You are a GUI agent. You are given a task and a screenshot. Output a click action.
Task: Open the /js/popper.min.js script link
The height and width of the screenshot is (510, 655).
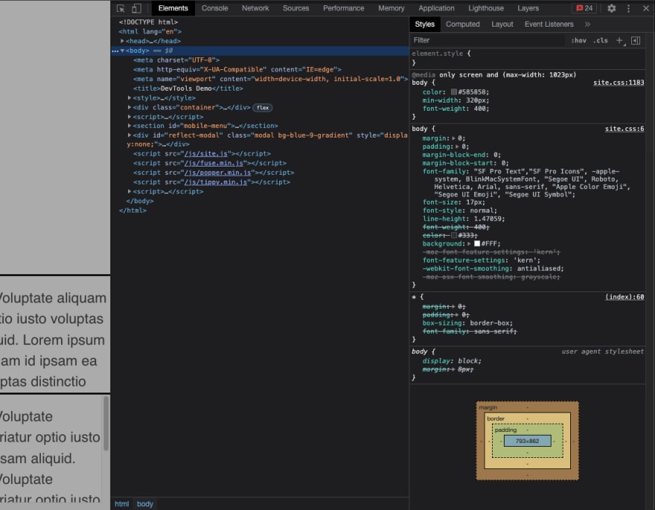click(x=217, y=172)
